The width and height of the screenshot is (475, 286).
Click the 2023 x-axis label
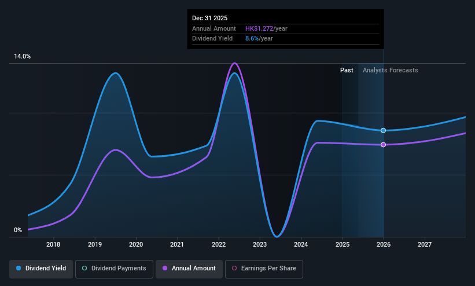click(x=260, y=244)
